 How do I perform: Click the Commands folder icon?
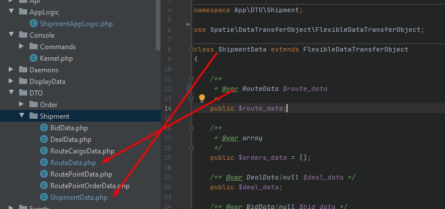click(x=34, y=46)
